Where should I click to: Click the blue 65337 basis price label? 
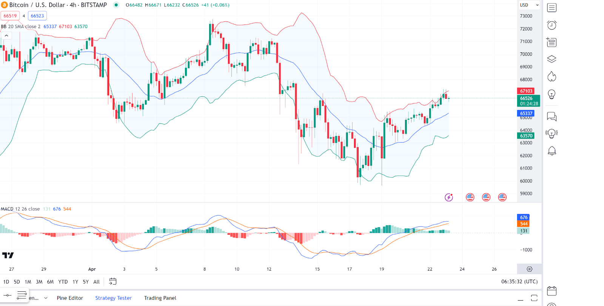[526, 113]
